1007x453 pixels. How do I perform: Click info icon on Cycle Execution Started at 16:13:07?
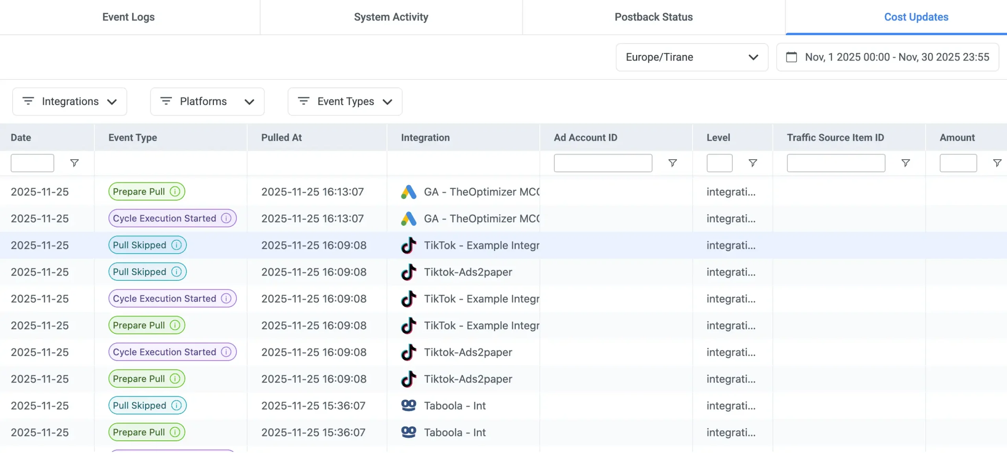(226, 218)
